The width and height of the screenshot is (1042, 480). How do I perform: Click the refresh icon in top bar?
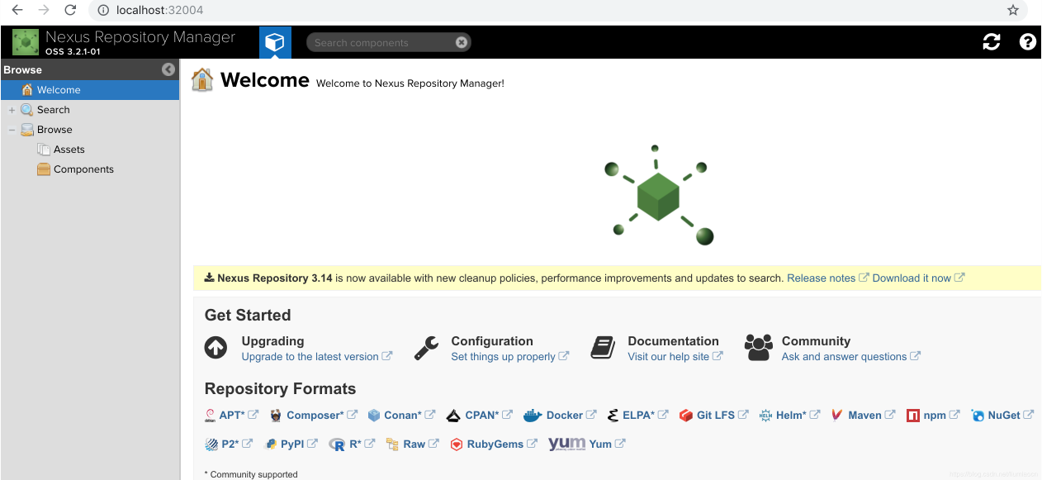[x=992, y=42]
